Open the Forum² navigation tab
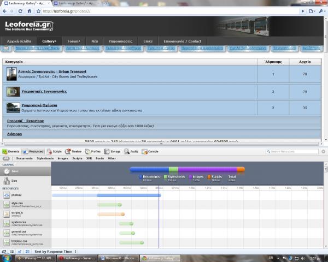This screenshot has width=328, height=262. tap(74, 41)
